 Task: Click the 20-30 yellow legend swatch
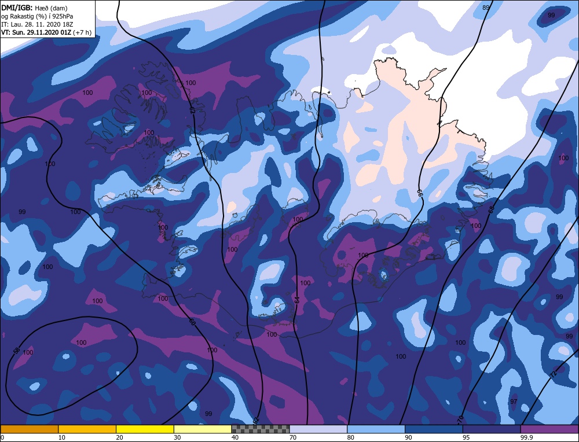tap(145, 429)
